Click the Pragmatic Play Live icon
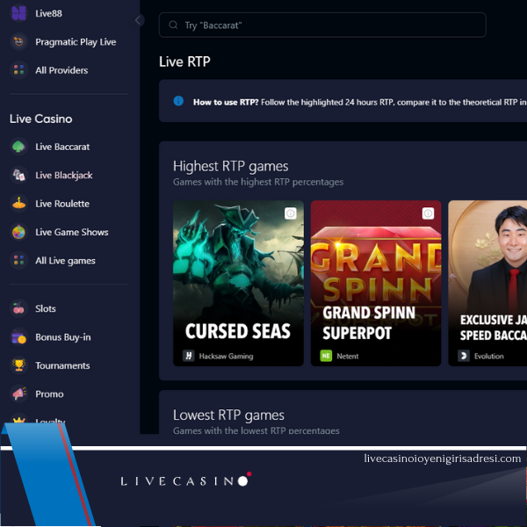 tap(18, 41)
